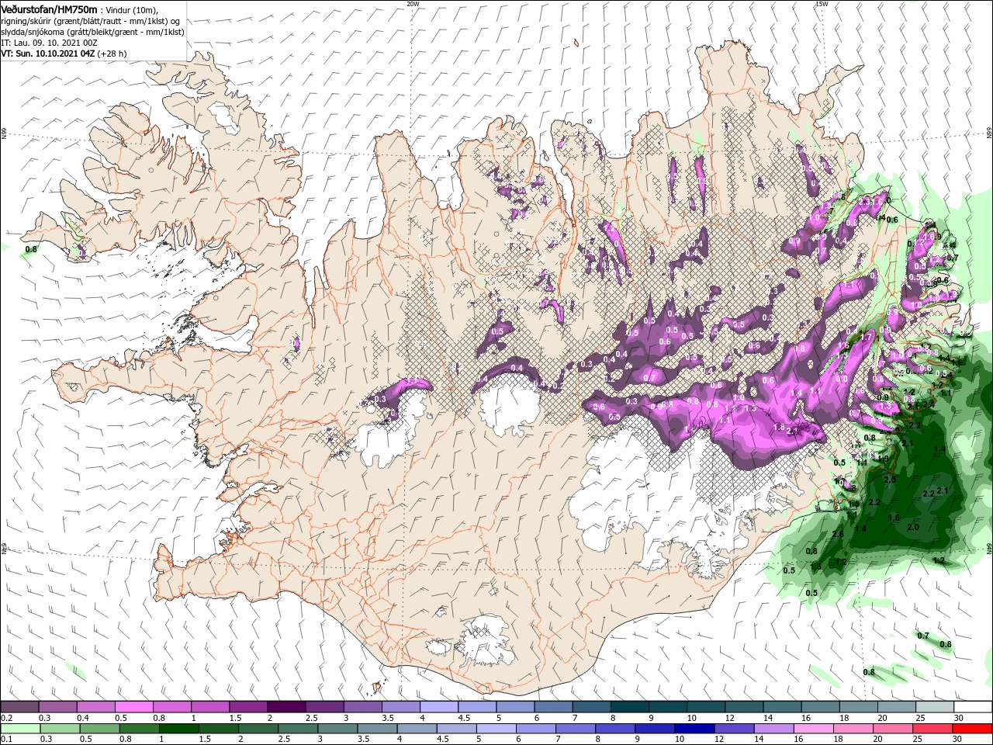Image resolution: width=993 pixels, height=745 pixels.
Task: Click the rain legend swatch for 7
Action: (x=576, y=729)
